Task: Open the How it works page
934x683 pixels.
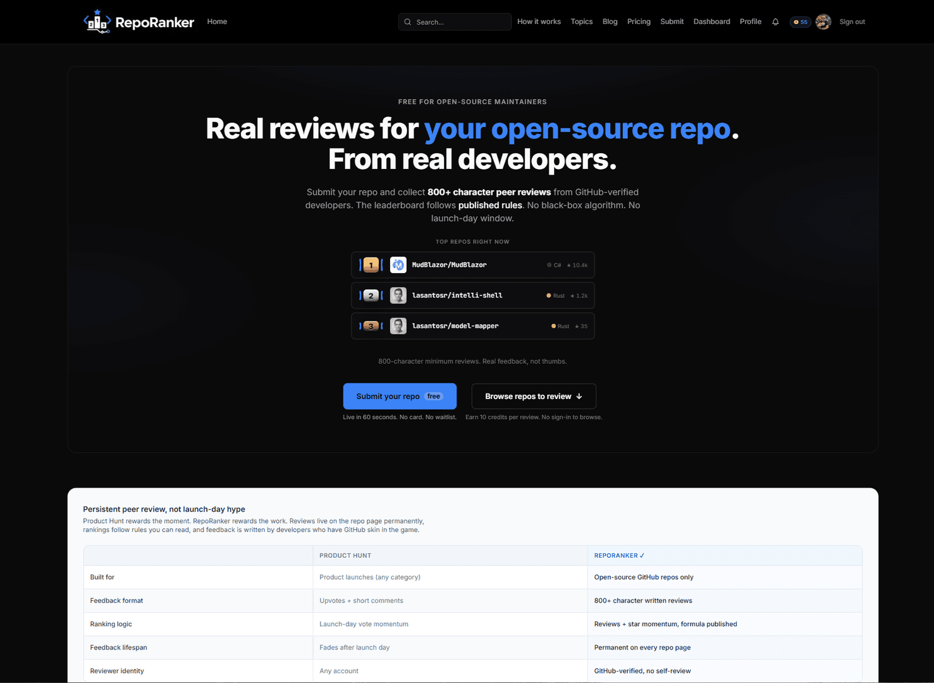Action: (x=539, y=22)
